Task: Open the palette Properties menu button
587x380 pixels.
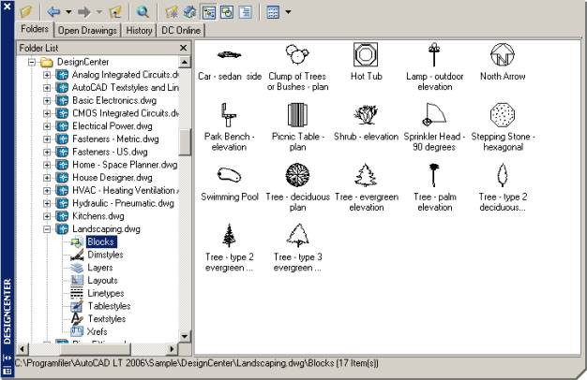Action: click(x=8, y=371)
